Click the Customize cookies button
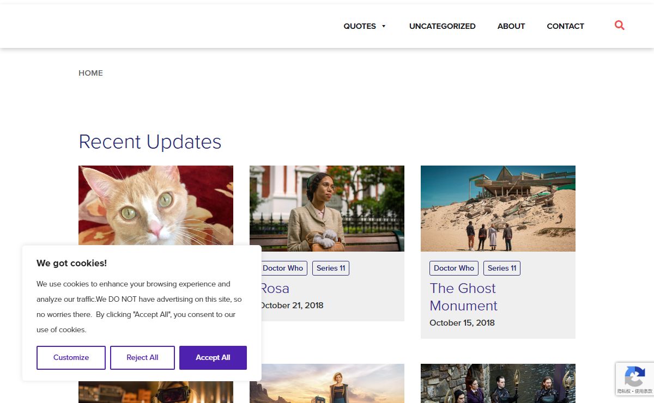The height and width of the screenshot is (403, 654). [71, 358]
